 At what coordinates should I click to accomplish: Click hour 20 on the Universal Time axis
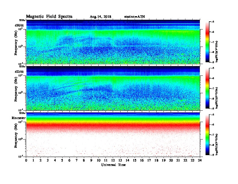tap(171, 160)
